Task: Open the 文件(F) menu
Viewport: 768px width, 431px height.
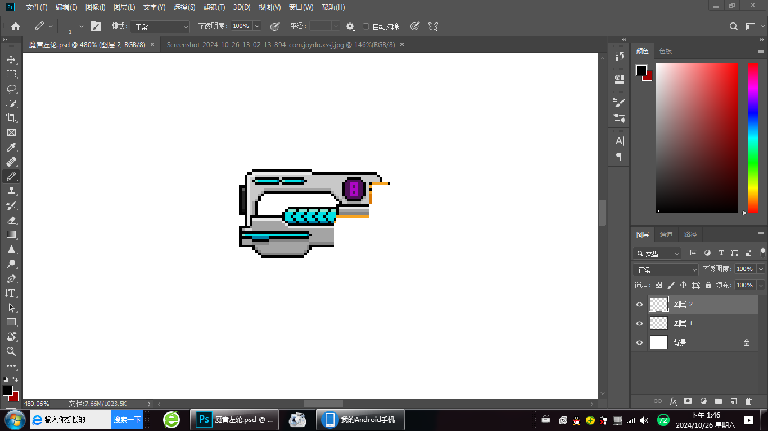Action: (x=37, y=7)
